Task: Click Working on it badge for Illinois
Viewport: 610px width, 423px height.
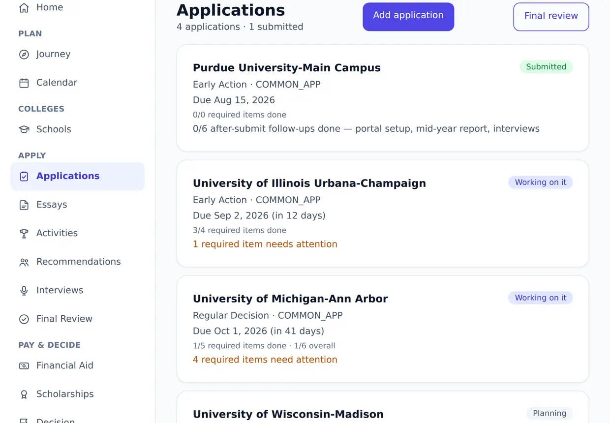Action: [x=540, y=182]
